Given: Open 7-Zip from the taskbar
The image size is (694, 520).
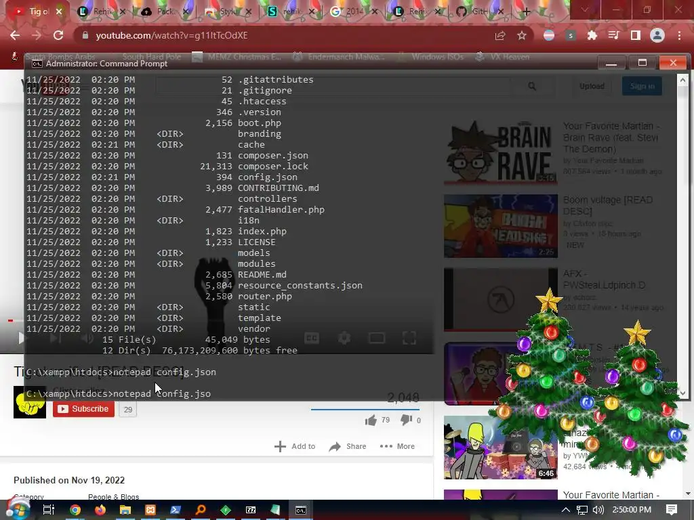Looking at the screenshot, I should (x=251, y=510).
